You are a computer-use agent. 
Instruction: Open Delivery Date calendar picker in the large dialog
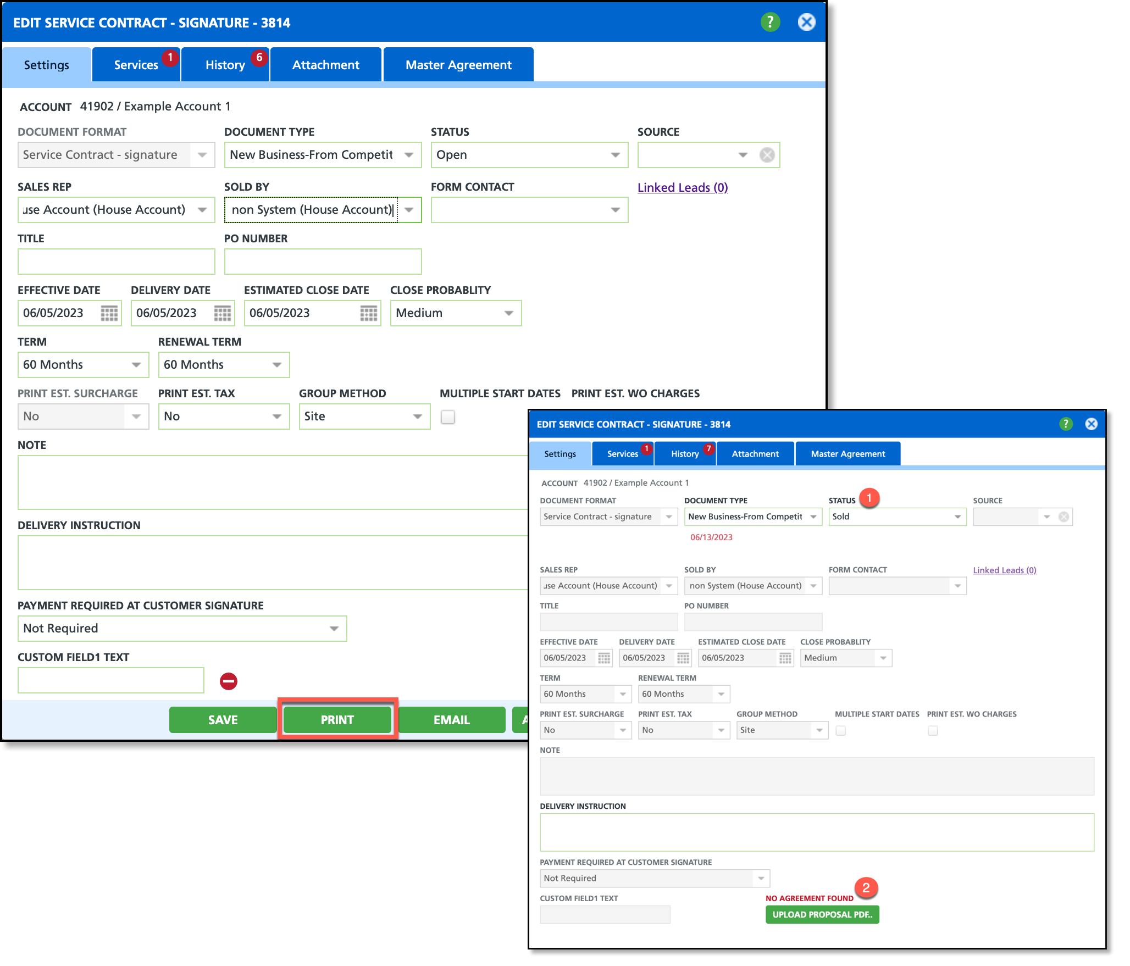tap(223, 313)
